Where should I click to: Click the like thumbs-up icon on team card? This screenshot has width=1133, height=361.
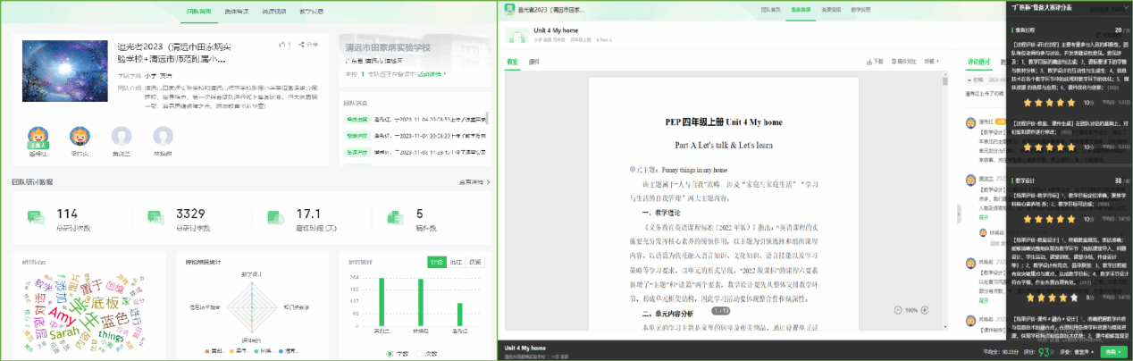(281, 44)
